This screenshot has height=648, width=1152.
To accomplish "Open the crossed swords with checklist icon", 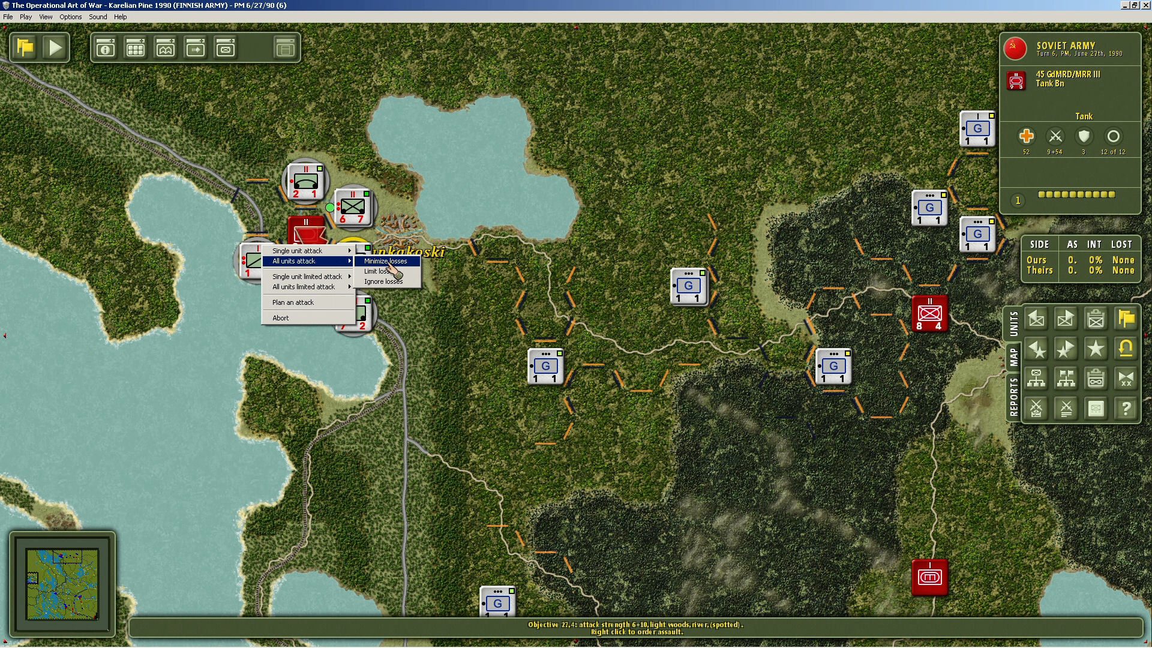I will click(1036, 409).
